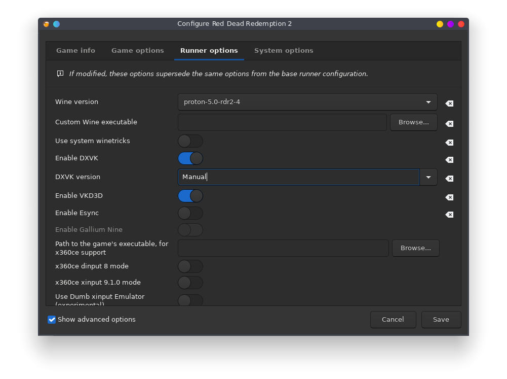Save the game configuration
Image resolution: width=507 pixels, height=379 pixels.
[x=441, y=320]
